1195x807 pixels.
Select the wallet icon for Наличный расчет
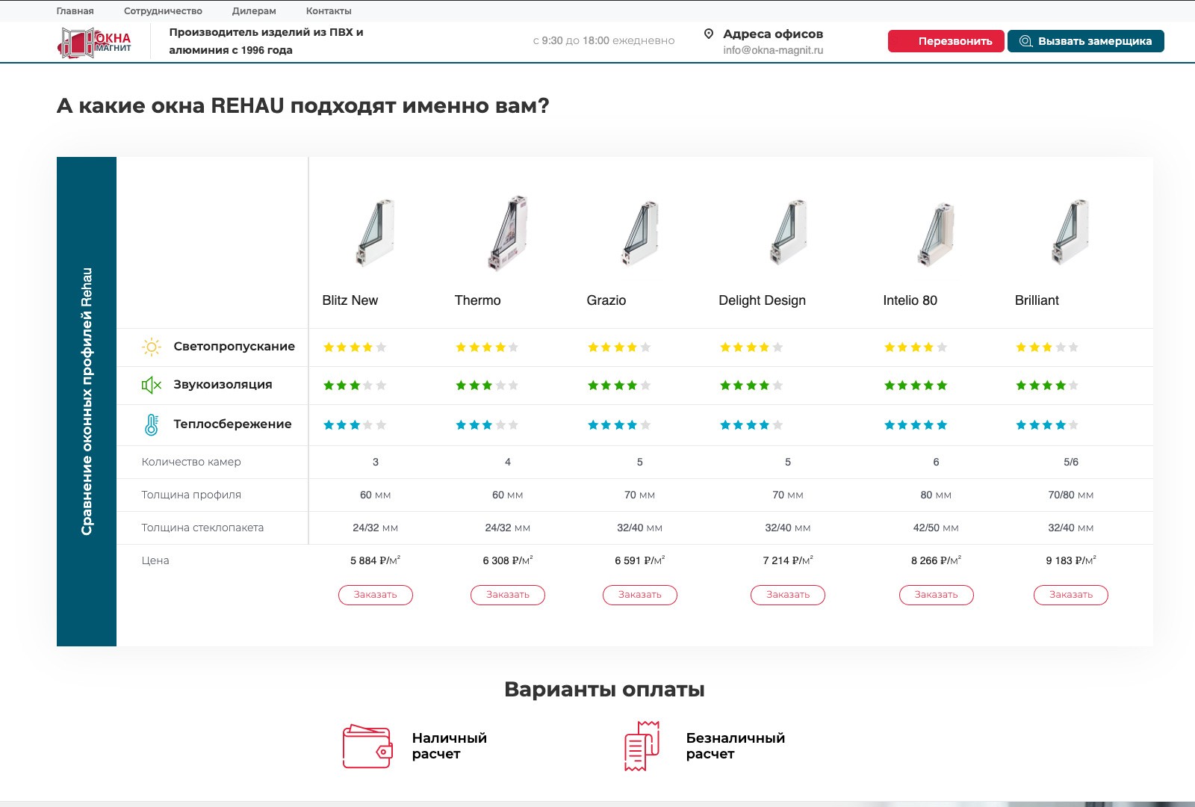pos(367,746)
